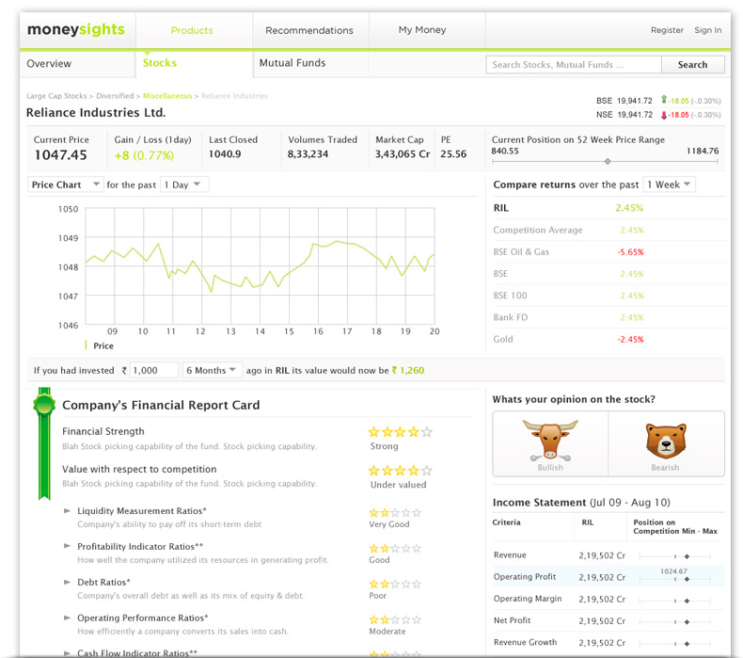
Task: Open Miscellaneous breadcrumb link
Action: (167, 96)
